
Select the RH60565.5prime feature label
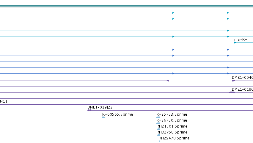point(117,114)
